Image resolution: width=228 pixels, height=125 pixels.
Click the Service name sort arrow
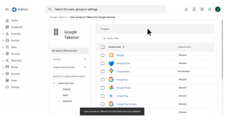coord(123,47)
